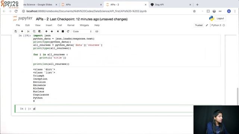Screen dimensions: 239x134
Task: Rename the notebook title APIs - 2
Action: (x=42, y=19)
